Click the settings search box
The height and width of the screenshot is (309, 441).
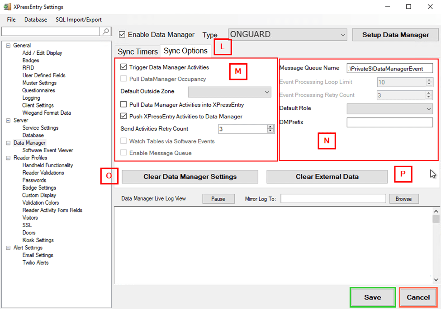(x=51, y=31)
